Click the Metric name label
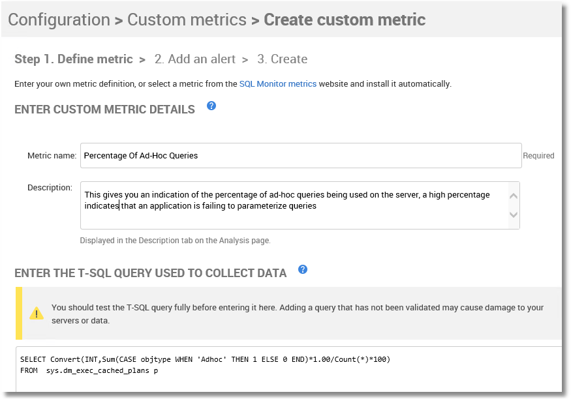This screenshot has height=401, width=571. pyautogui.click(x=52, y=156)
